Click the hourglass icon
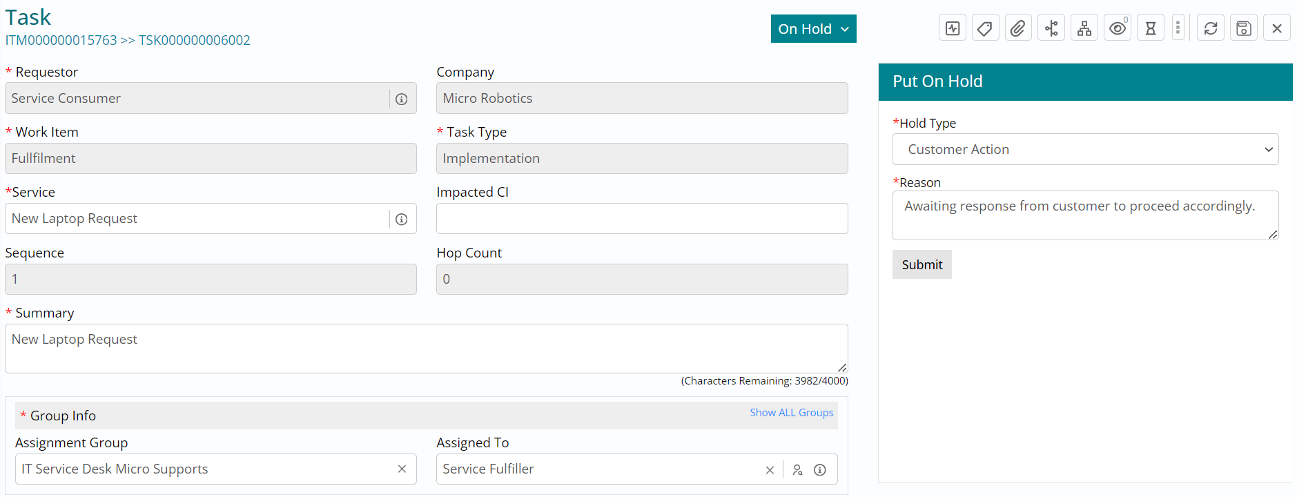The width and height of the screenshot is (1297, 497). 1151,28
